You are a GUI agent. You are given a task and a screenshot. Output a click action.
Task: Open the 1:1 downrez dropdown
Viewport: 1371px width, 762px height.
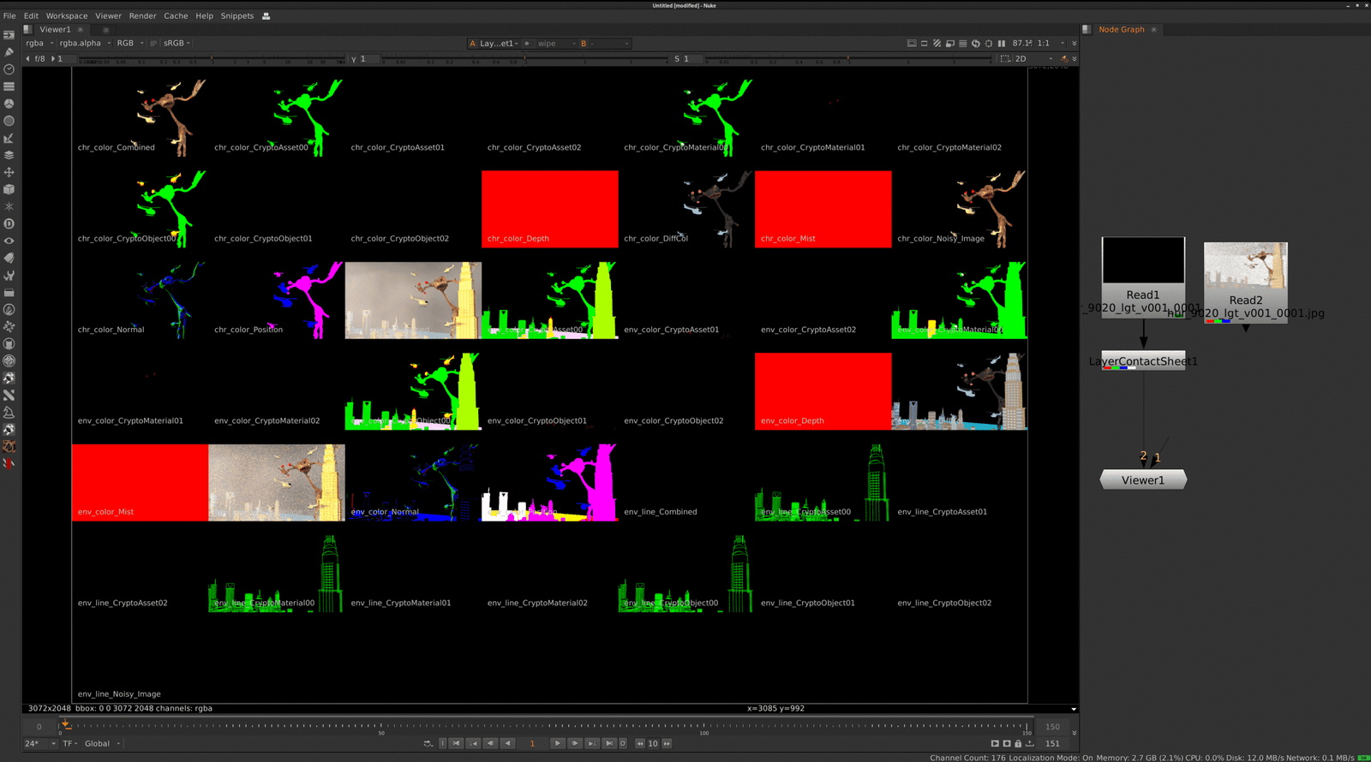coord(1051,43)
